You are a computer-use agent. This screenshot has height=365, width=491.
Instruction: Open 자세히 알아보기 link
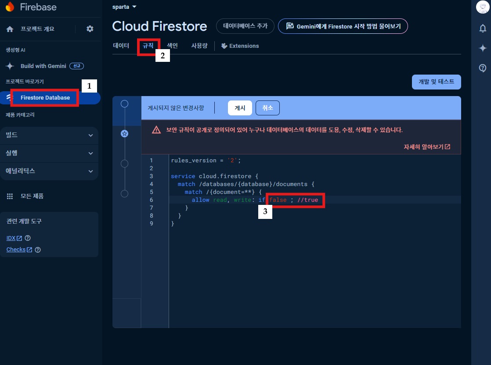pos(427,147)
